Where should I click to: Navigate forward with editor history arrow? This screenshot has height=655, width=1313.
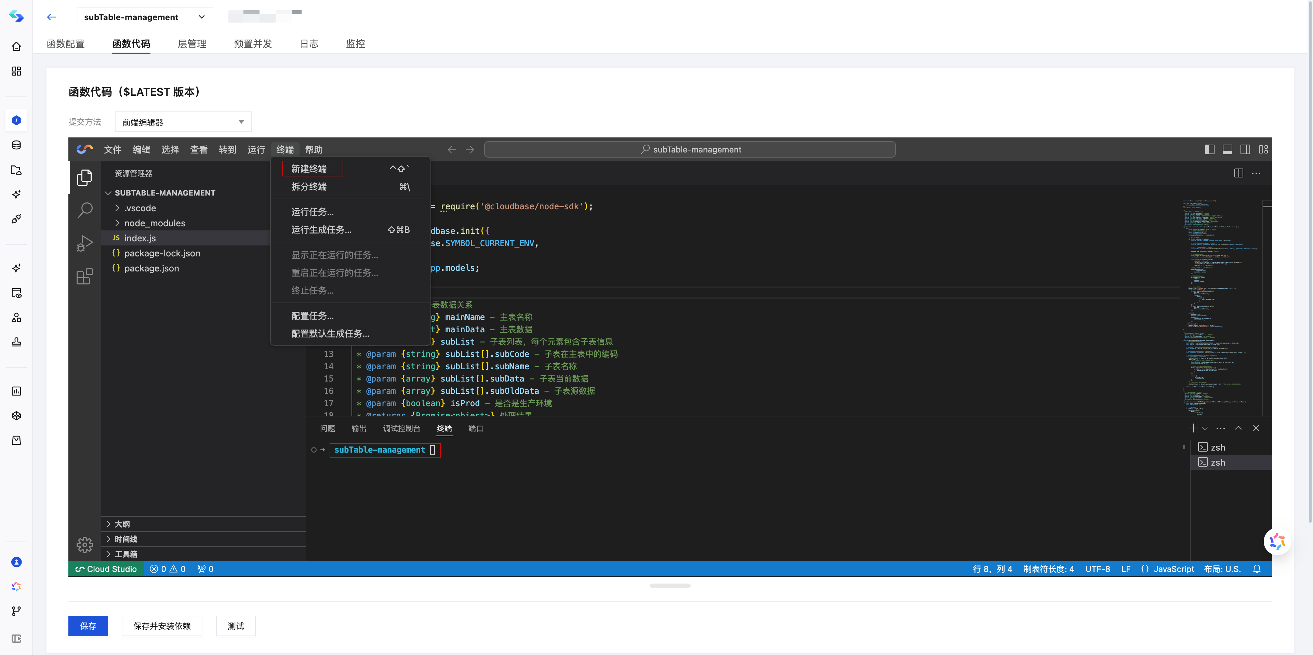(x=470, y=149)
